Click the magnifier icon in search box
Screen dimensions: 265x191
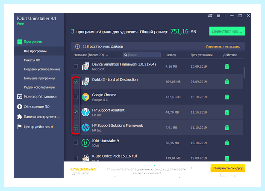[126, 55]
